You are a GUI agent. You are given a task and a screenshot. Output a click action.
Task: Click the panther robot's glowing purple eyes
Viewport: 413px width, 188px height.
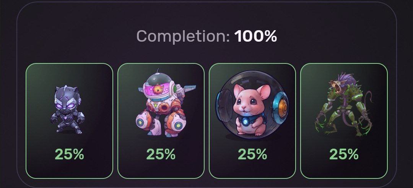[x=68, y=106]
